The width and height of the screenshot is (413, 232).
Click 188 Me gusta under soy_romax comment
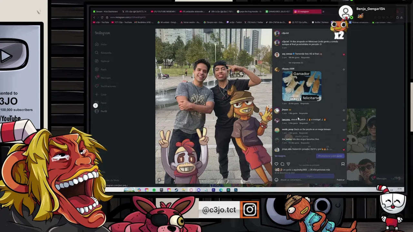294,58
